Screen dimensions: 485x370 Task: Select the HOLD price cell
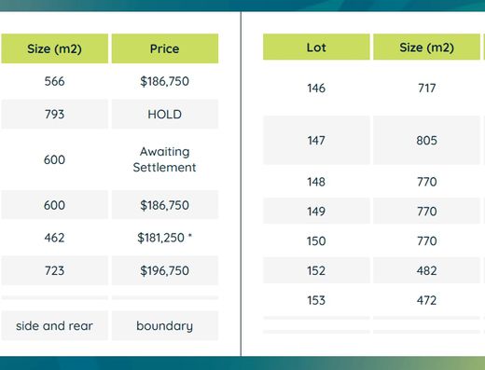tap(165, 114)
